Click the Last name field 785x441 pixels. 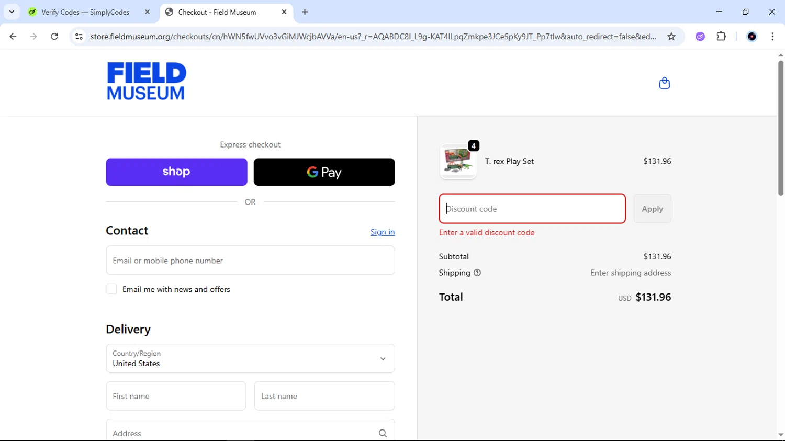[x=324, y=396]
